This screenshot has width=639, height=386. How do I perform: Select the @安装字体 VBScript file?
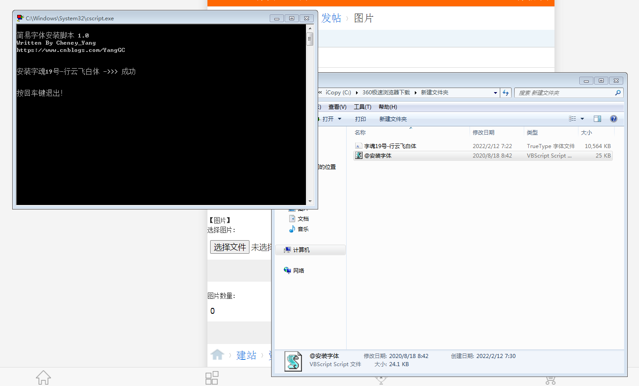[380, 155]
